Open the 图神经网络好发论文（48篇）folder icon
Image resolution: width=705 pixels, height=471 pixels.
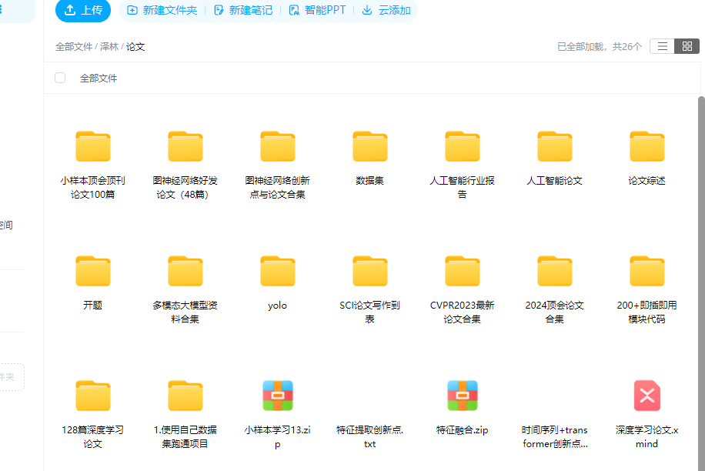[185, 146]
